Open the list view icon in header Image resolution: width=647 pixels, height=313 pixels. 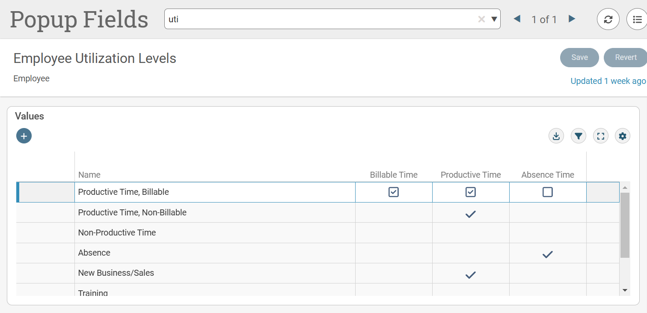tap(637, 19)
